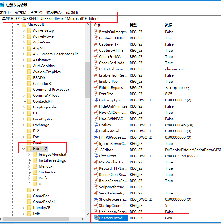Open the 查看(V) menu
Image resolution: width=221 pixels, height=224 pixels.
tap(36, 12)
